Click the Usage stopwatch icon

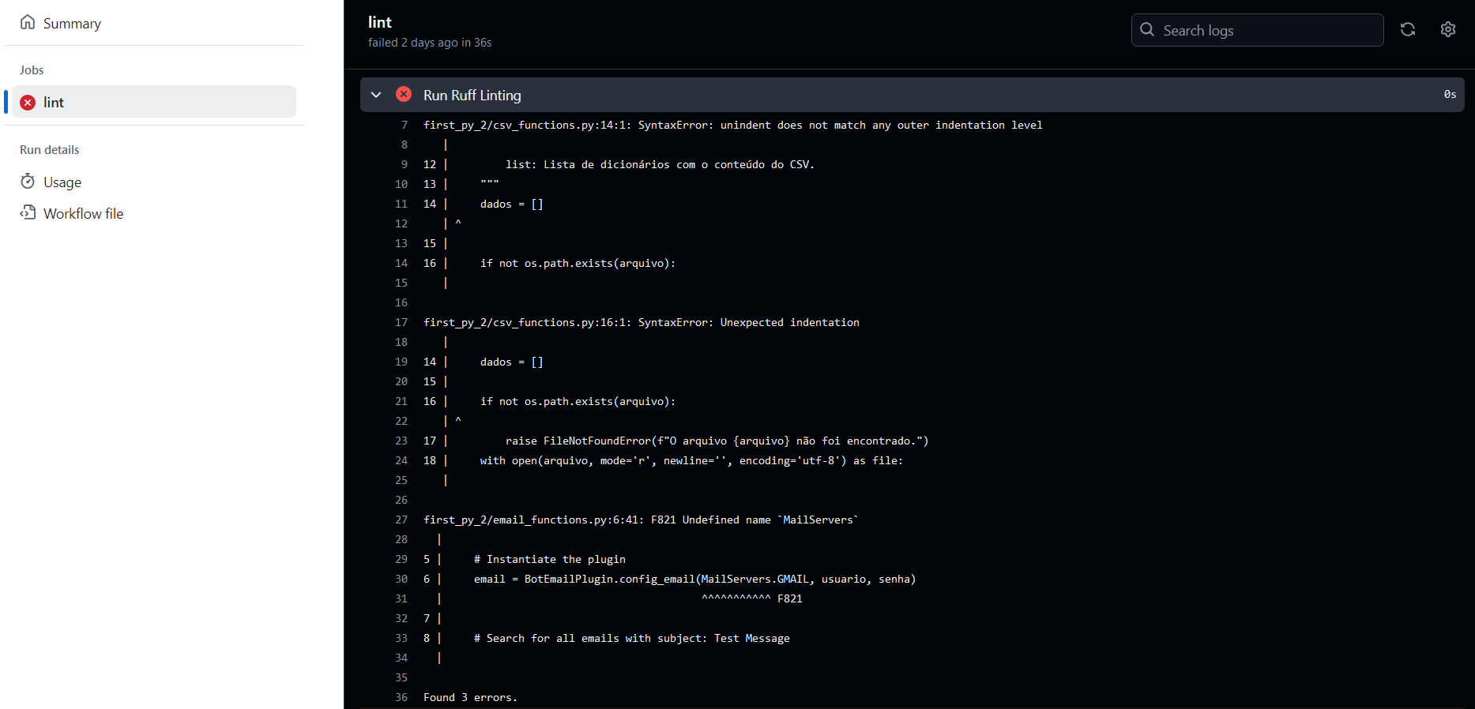pos(28,182)
